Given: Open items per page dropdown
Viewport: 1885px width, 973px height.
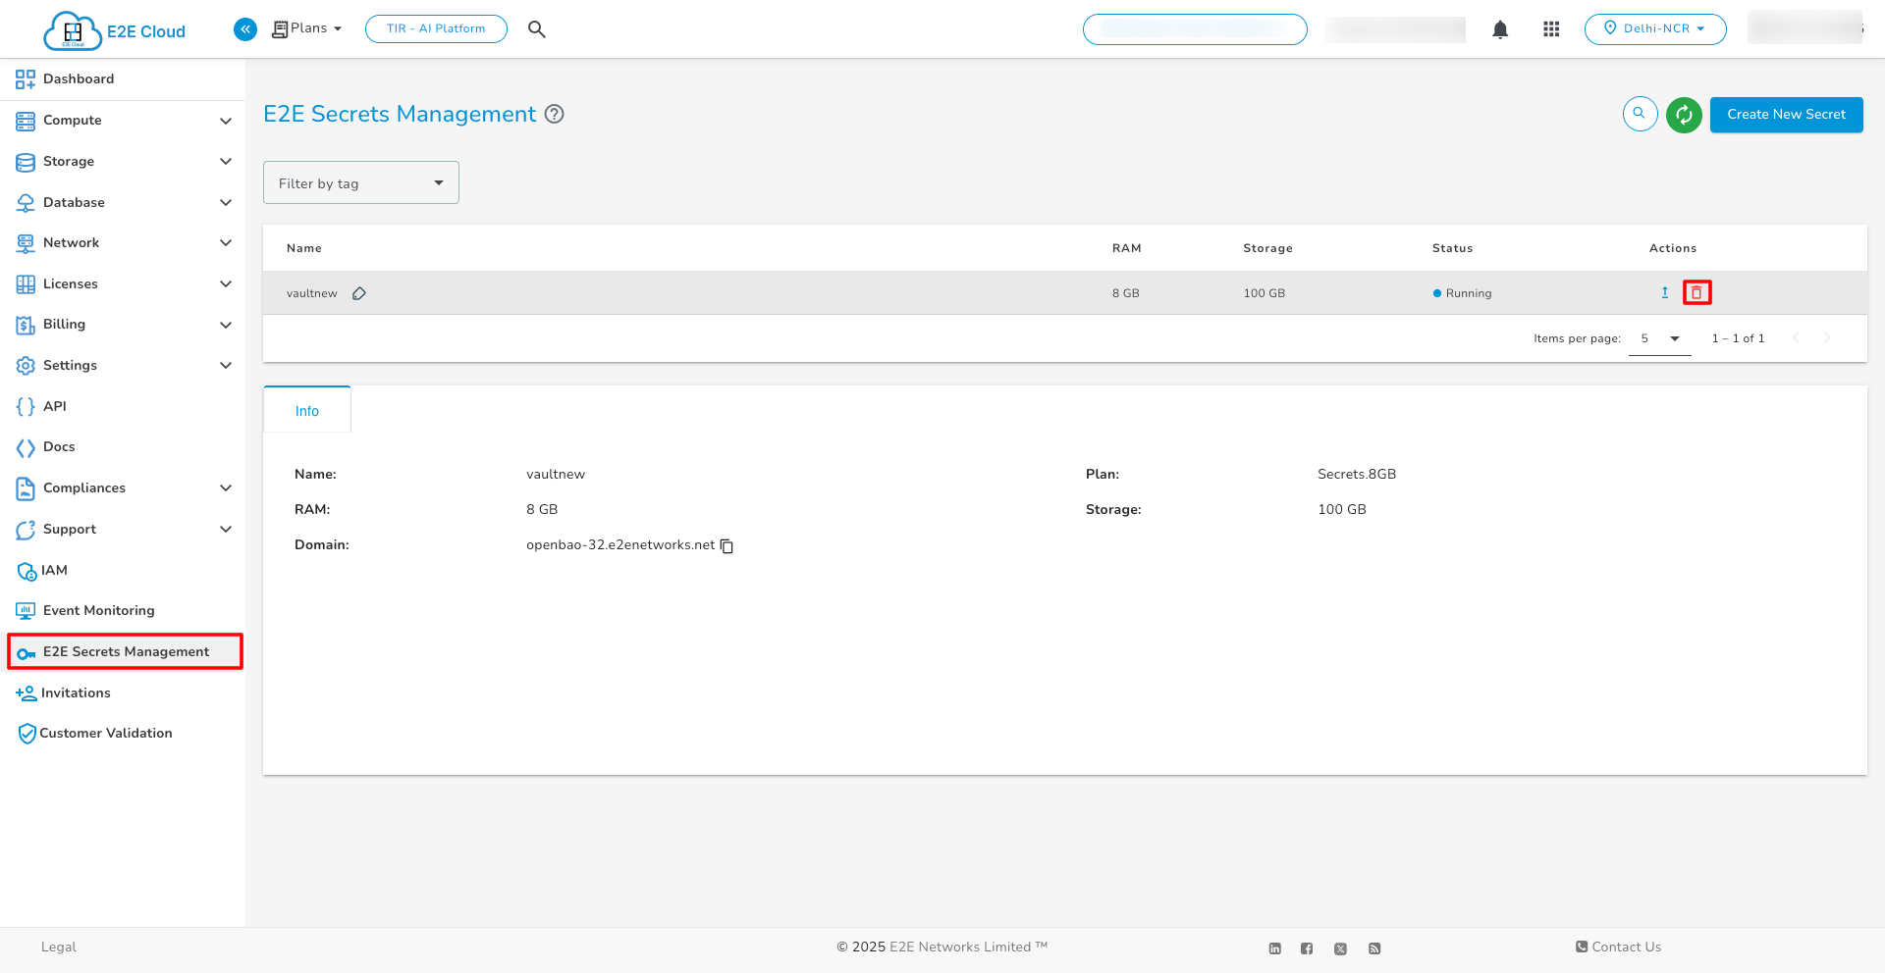Looking at the screenshot, I should (1659, 338).
